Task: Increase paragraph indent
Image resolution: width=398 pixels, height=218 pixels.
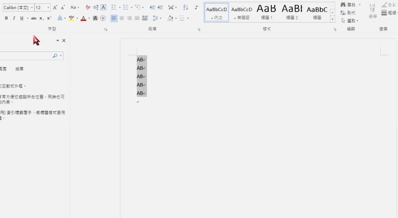Action: [x=160, y=8]
